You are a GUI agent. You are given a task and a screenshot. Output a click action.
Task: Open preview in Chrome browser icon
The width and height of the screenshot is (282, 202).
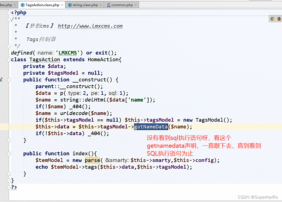coord(272,19)
